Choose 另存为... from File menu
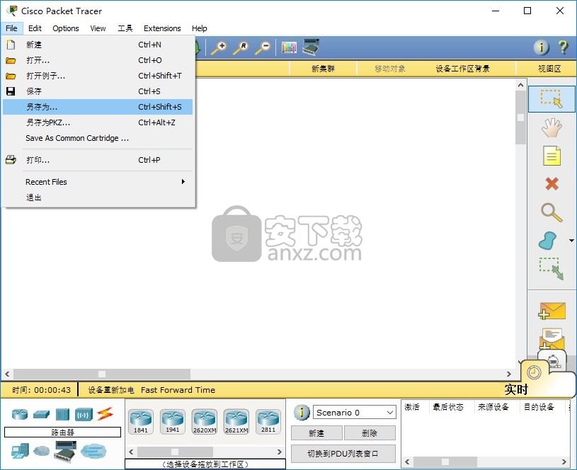 click(98, 107)
